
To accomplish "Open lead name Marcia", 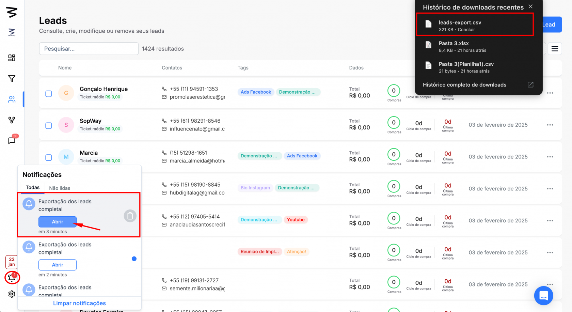I will click(89, 153).
